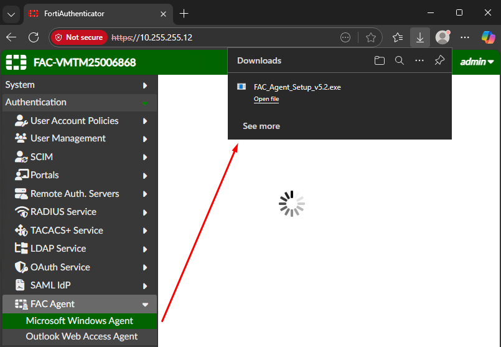Click the User Management people icon
Screen dimensions: 501x347
21,138
